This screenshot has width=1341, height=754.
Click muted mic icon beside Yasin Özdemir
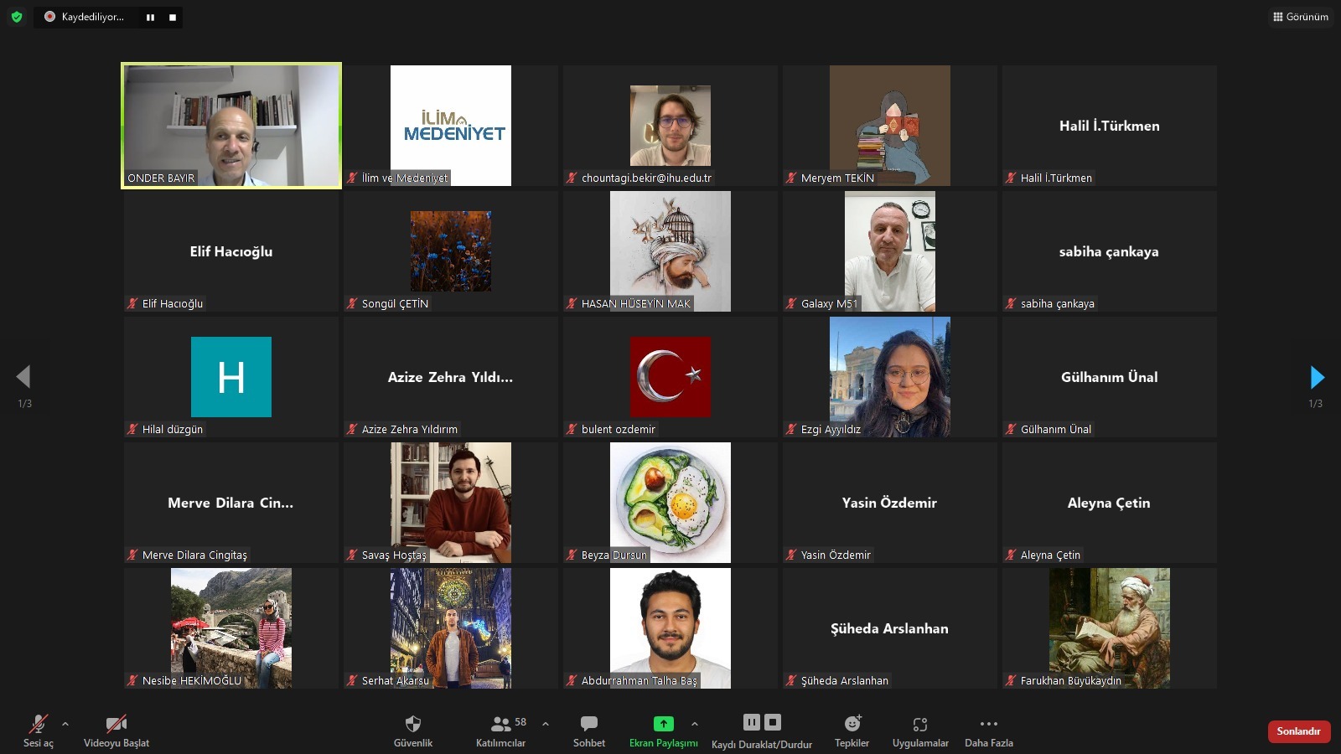pyautogui.click(x=791, y=555)
